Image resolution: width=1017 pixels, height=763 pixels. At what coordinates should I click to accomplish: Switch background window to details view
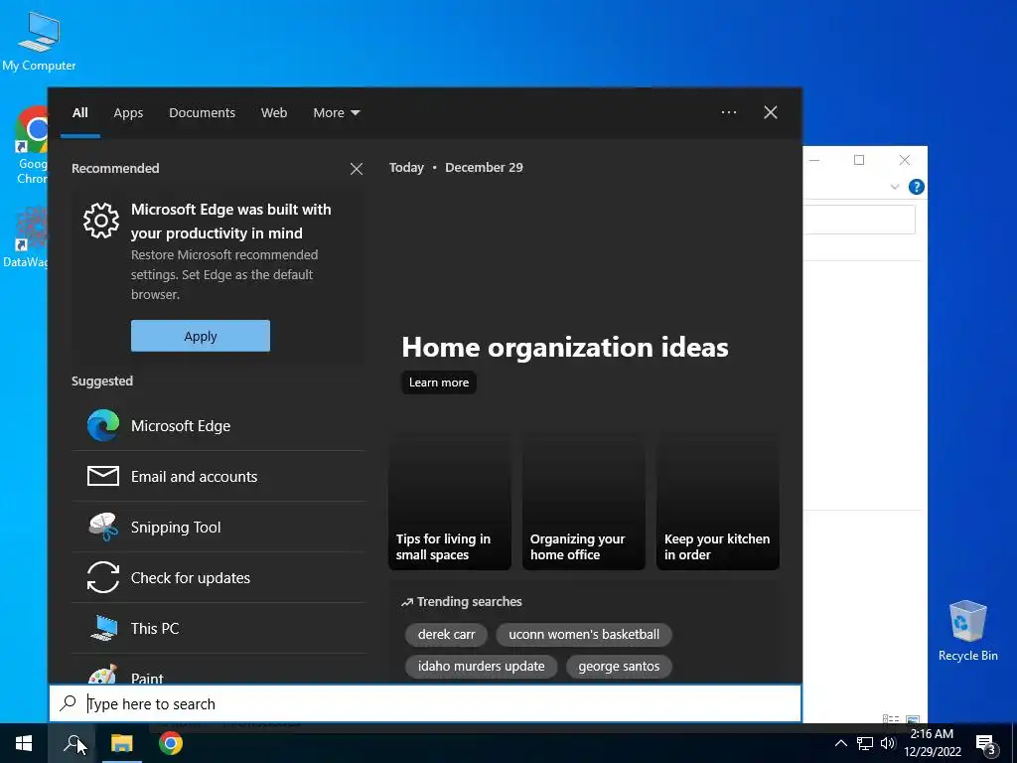point(891,719)
